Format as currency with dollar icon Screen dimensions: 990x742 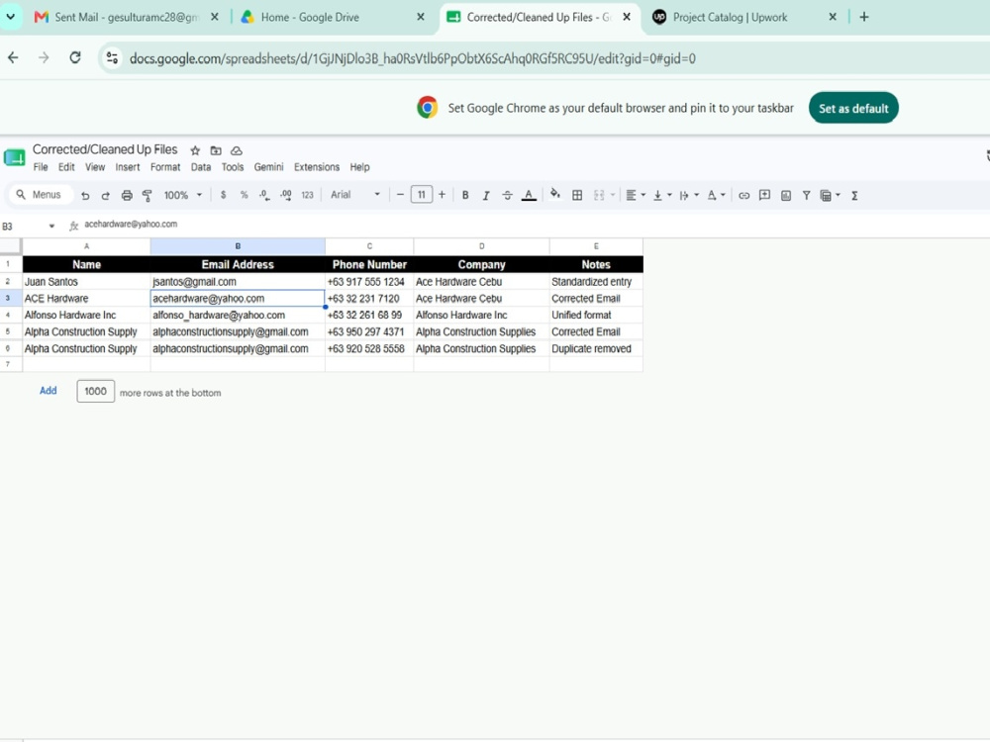pyautogui.click(x=223, y=196)
